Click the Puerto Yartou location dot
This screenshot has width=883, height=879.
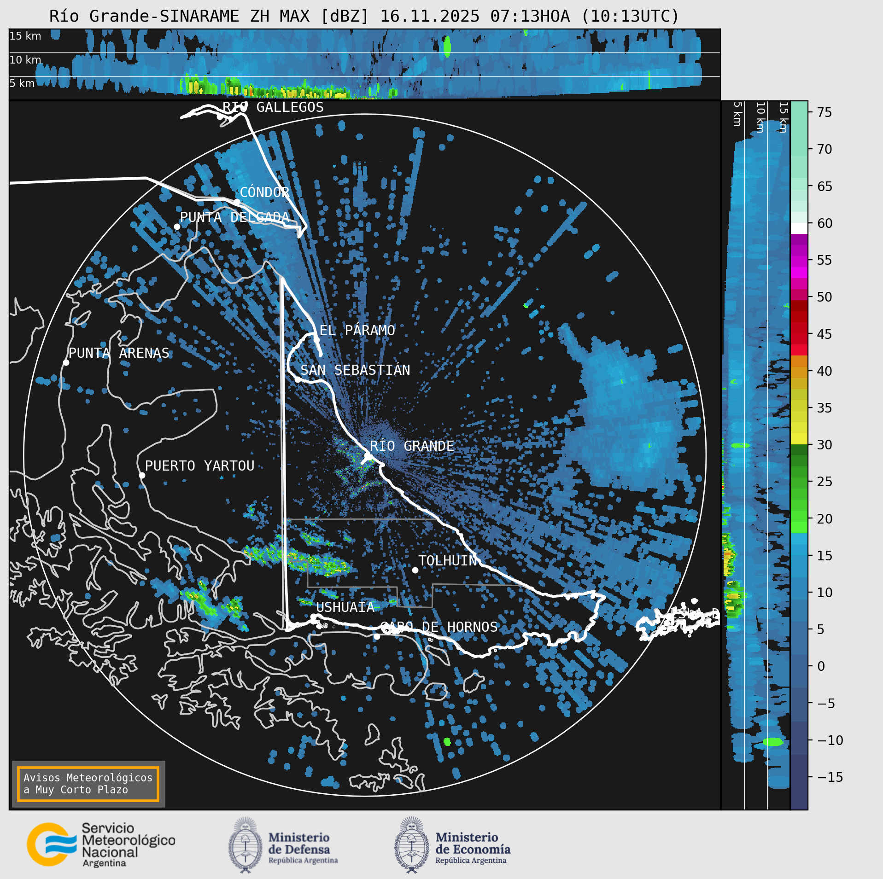tap(142, 475)
